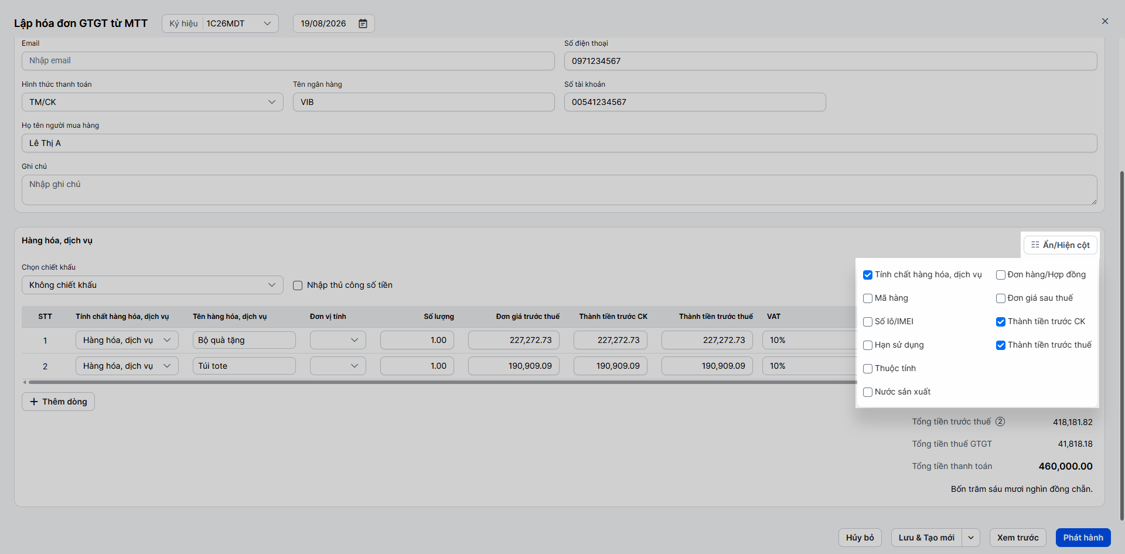Open Tính chất dropdown for Túi tote row

127,366
